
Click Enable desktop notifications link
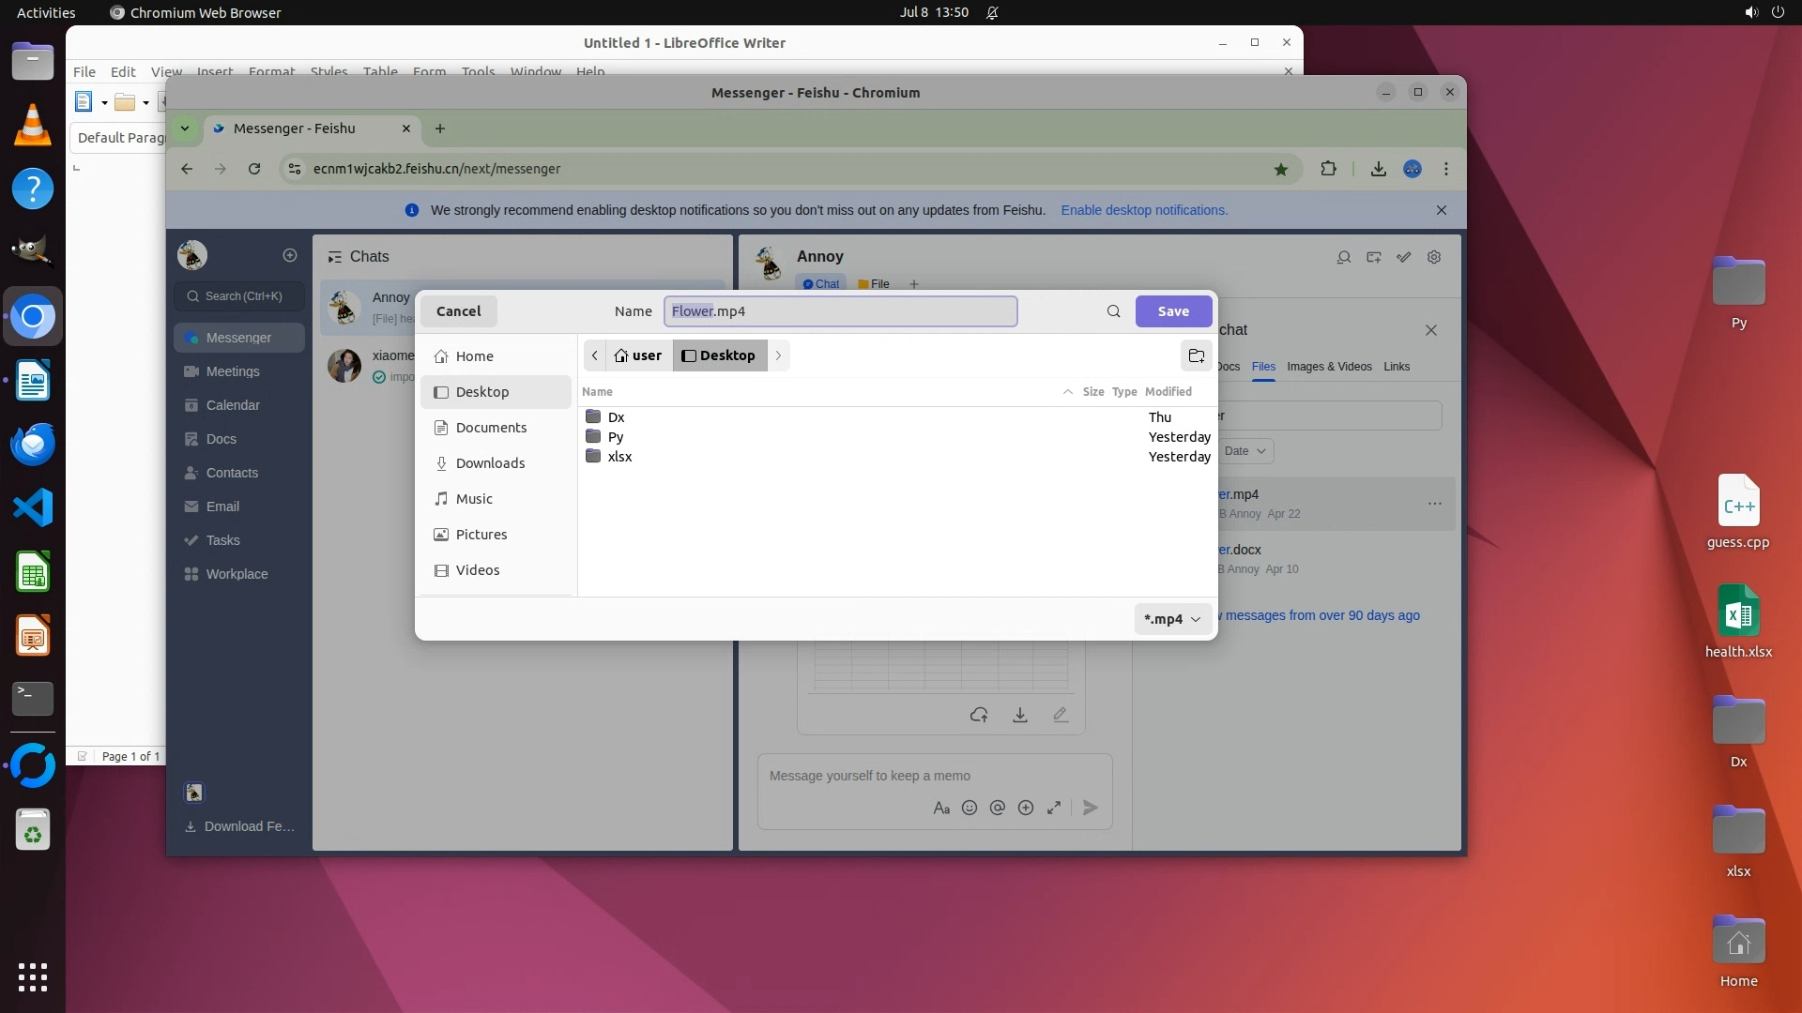point(1143,210)
